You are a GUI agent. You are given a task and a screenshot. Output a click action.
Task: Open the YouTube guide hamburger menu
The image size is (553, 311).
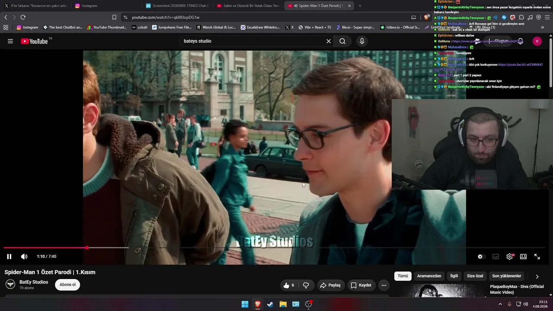(x=10, y=41)
